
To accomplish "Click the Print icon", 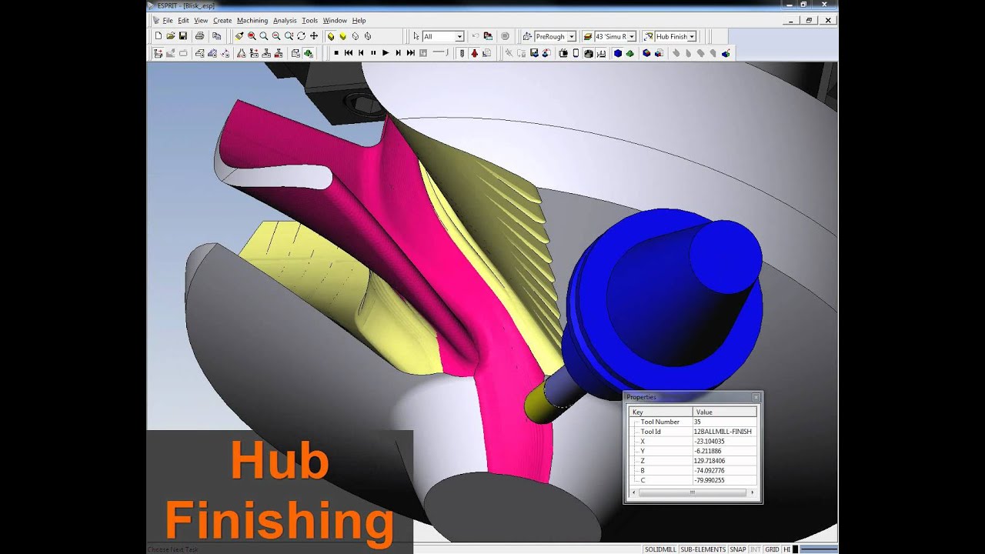I will click(x=200, y=36).
